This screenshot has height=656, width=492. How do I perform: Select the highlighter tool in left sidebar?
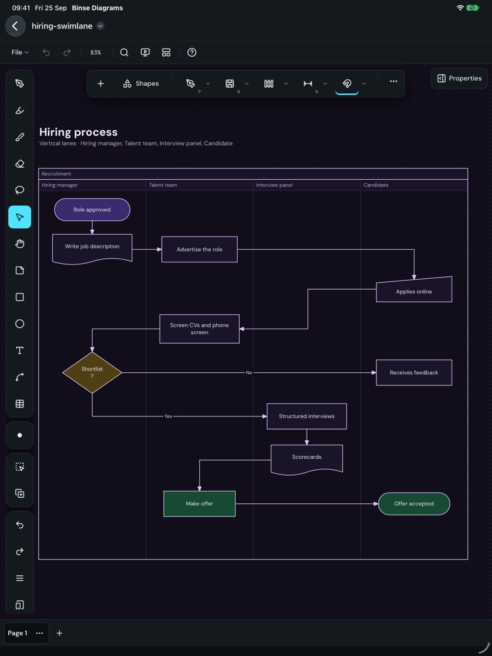[x=20, y=110]
